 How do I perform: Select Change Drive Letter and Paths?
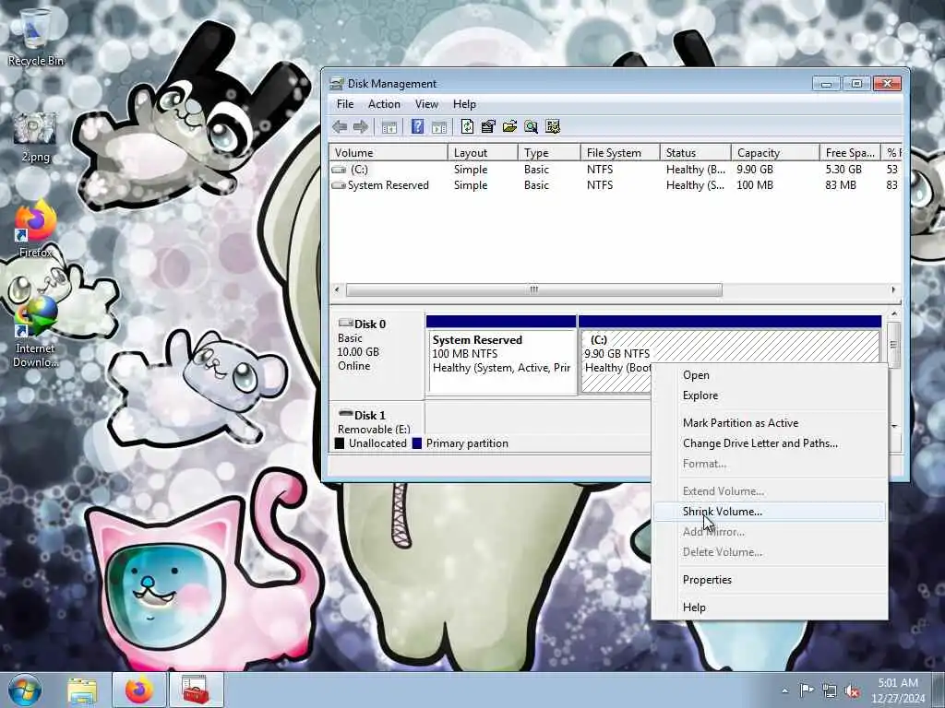(770, 443)
